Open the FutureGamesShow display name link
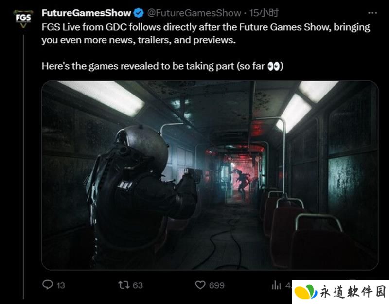The height and width of the screenshot is (304, 389). [86, 13]
